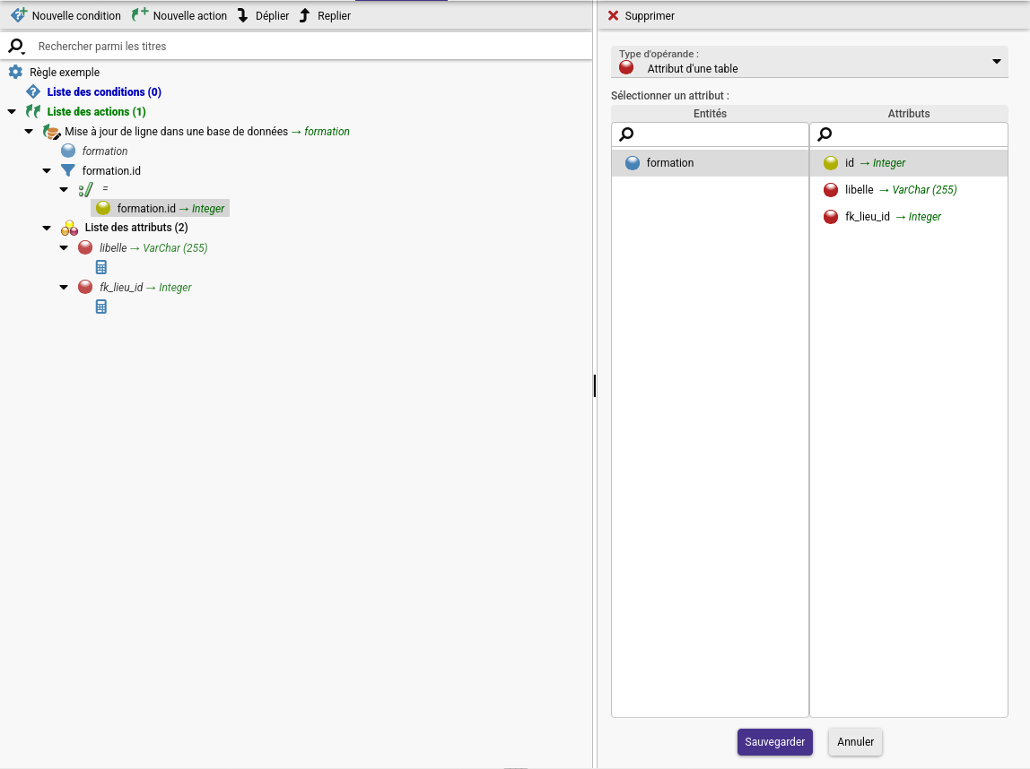The width and height of the screenshot is (1030, 769).
Task: Select the formation.id filter text
Action: (111, 170)
